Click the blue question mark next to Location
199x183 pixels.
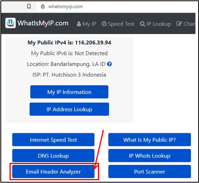tap(109, 64)
